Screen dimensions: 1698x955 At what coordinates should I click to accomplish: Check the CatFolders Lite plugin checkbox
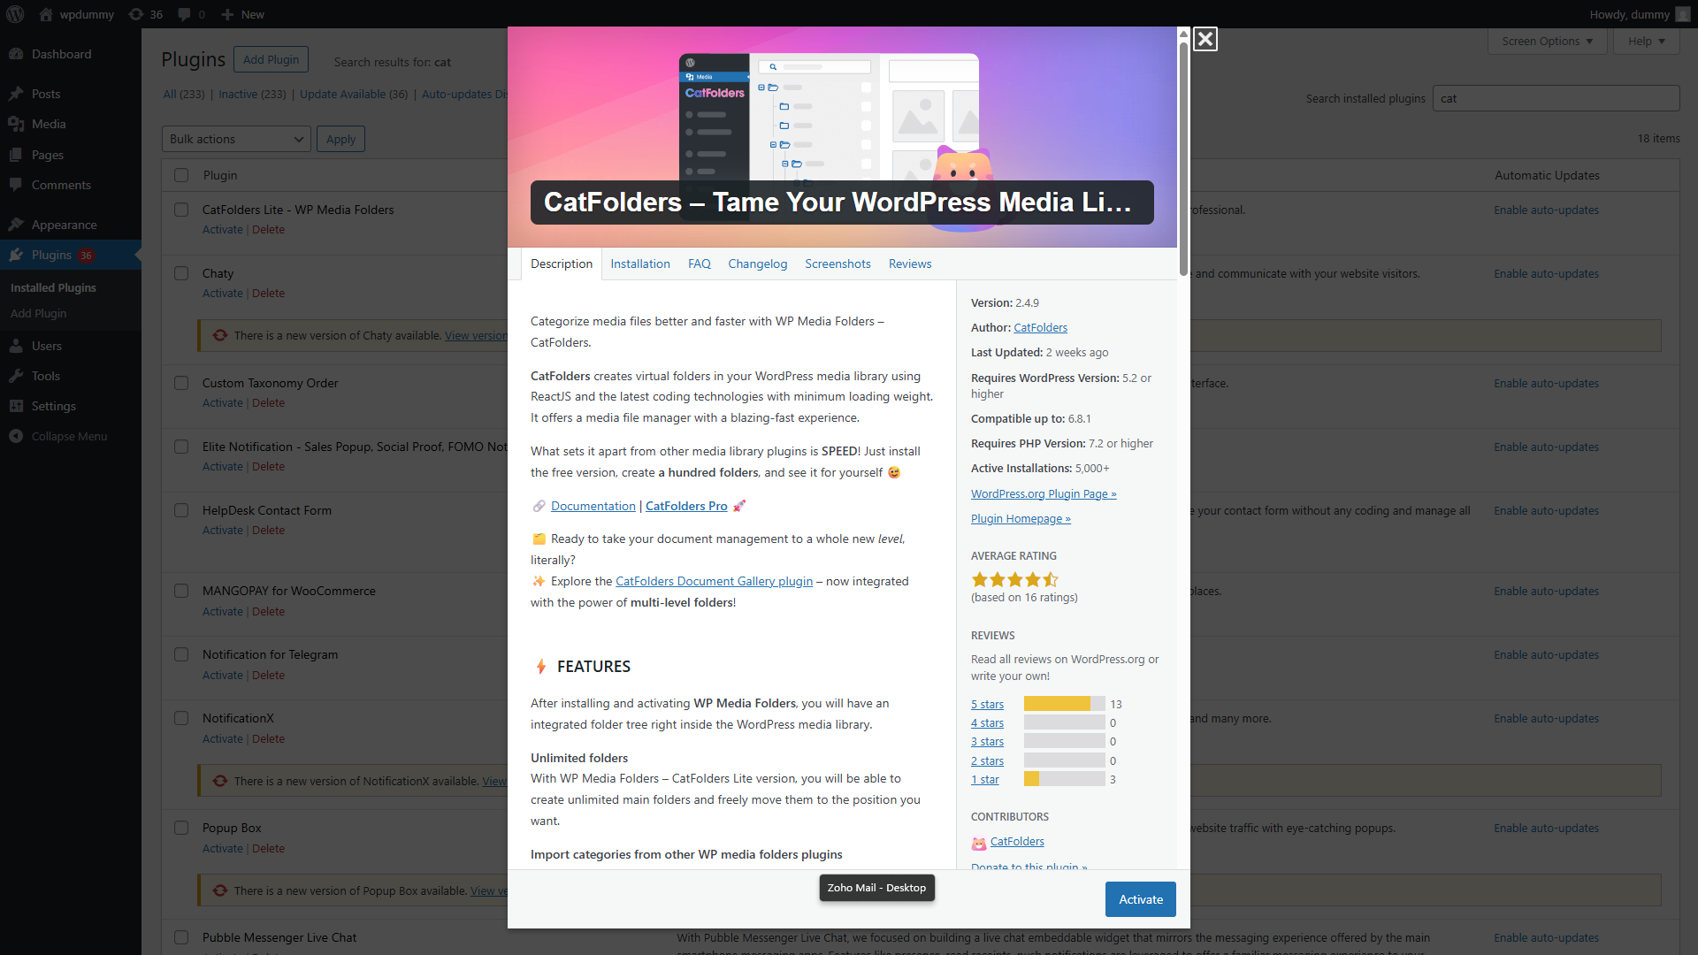181,210
